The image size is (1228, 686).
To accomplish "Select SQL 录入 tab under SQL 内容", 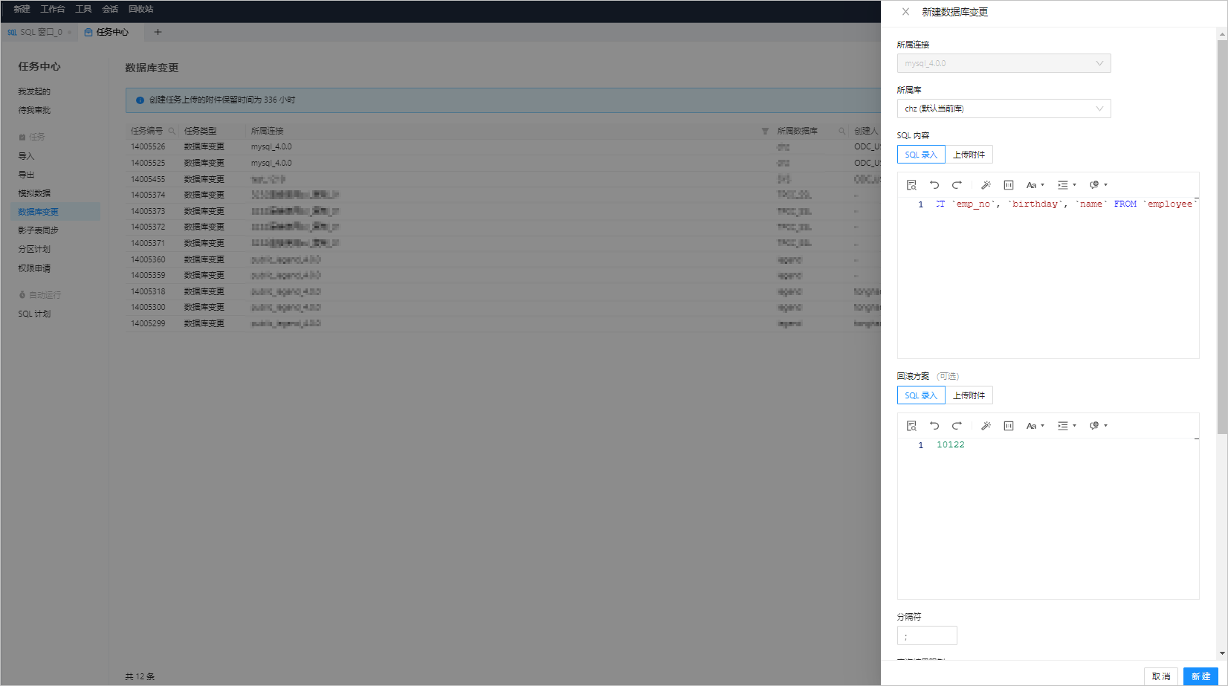I will pyautogui.click(x=921, y=155).
